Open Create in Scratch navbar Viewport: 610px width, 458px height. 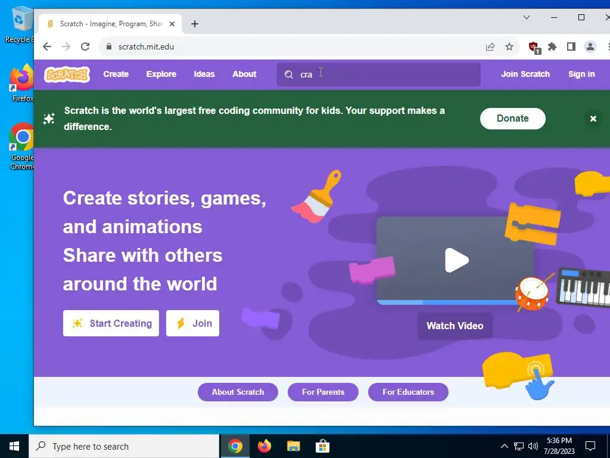(116, 74)
